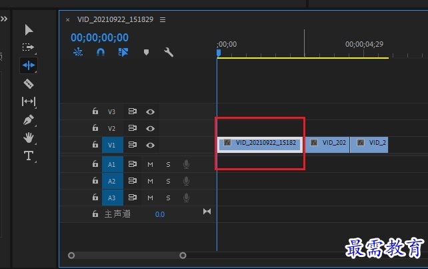Select the Ripple Edit tool
The width and height of the screenshot is (428, 269).
pos(29,65)
